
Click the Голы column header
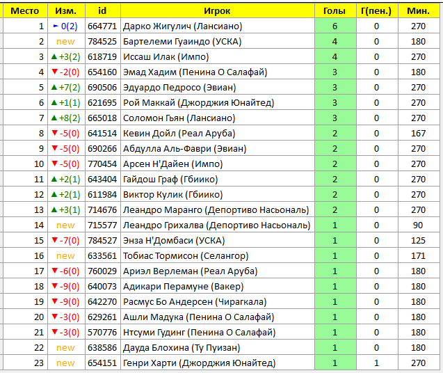point(335,11)
